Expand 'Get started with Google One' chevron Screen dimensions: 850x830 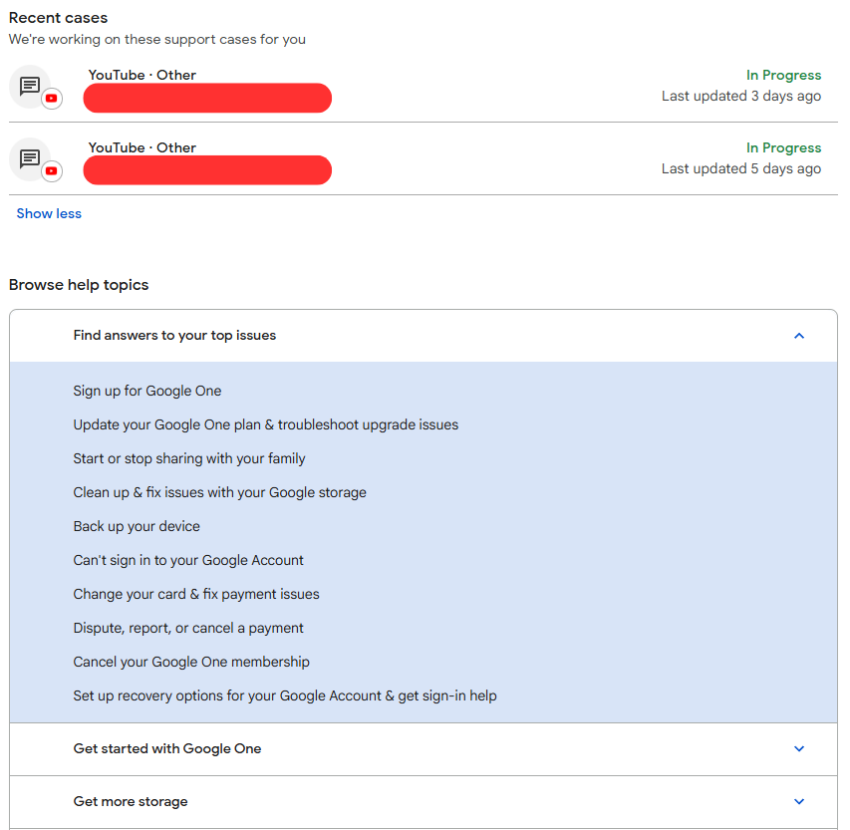click(798, 748)
